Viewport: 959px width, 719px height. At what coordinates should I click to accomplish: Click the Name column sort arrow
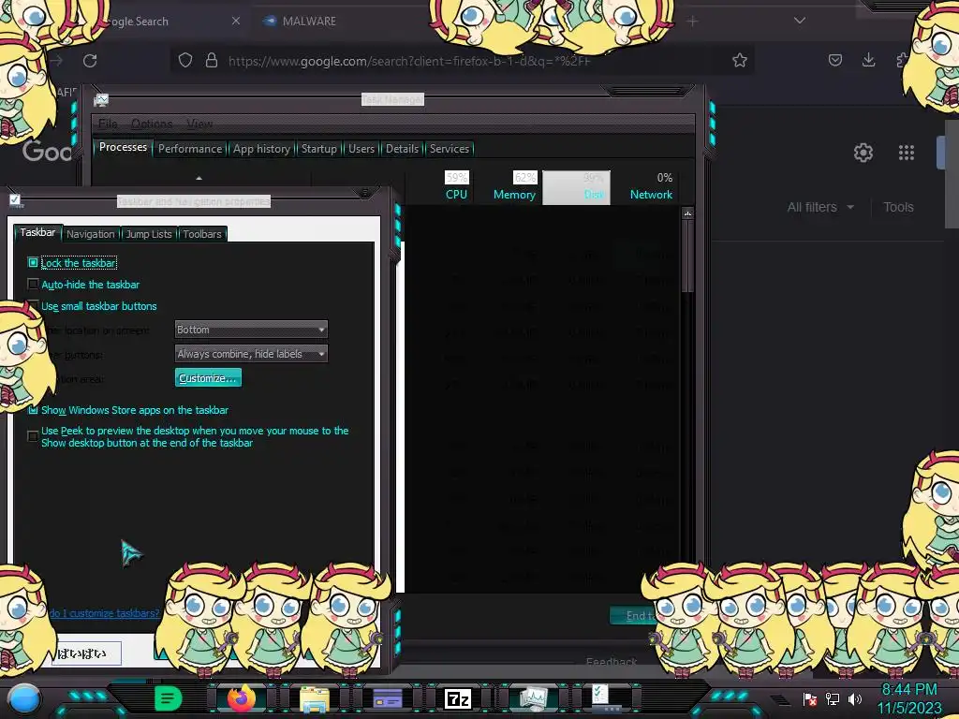[x=199, y=178]
